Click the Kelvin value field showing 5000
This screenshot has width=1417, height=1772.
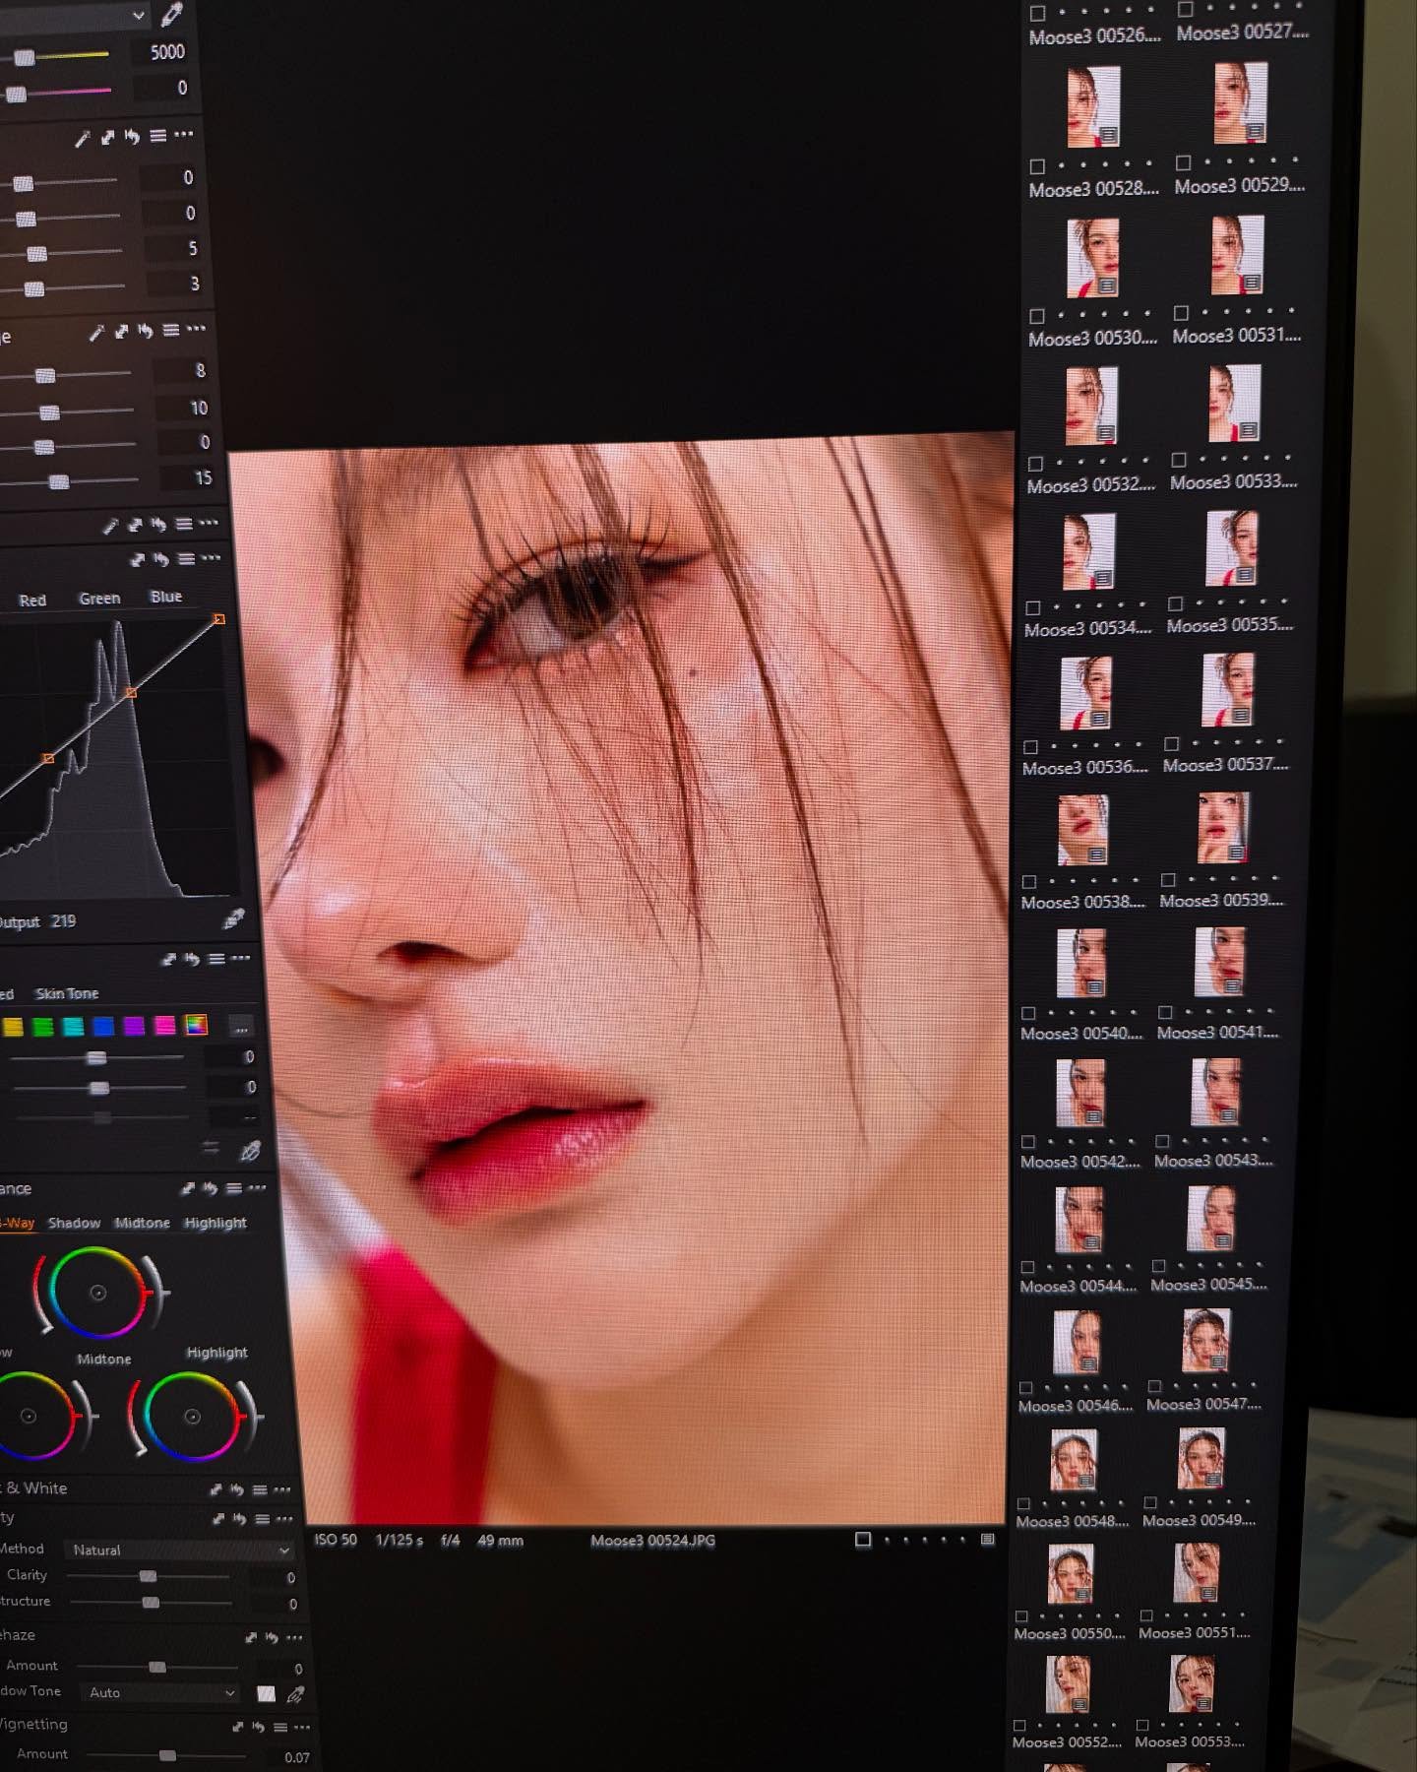[x=161, y=52]
